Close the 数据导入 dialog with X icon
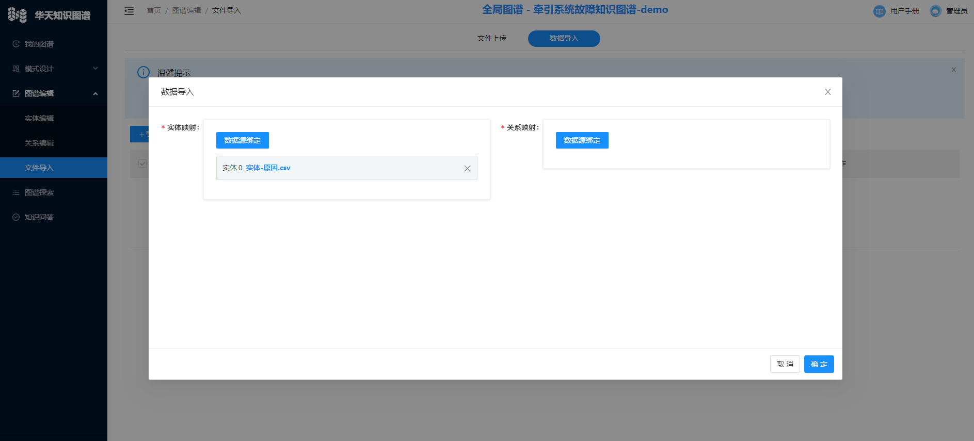Viewport: 974px width, 441px height. [x=827, y=92]
